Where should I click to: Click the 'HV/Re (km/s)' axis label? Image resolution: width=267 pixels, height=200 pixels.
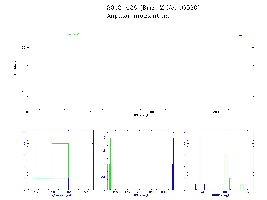pos(60,195)
